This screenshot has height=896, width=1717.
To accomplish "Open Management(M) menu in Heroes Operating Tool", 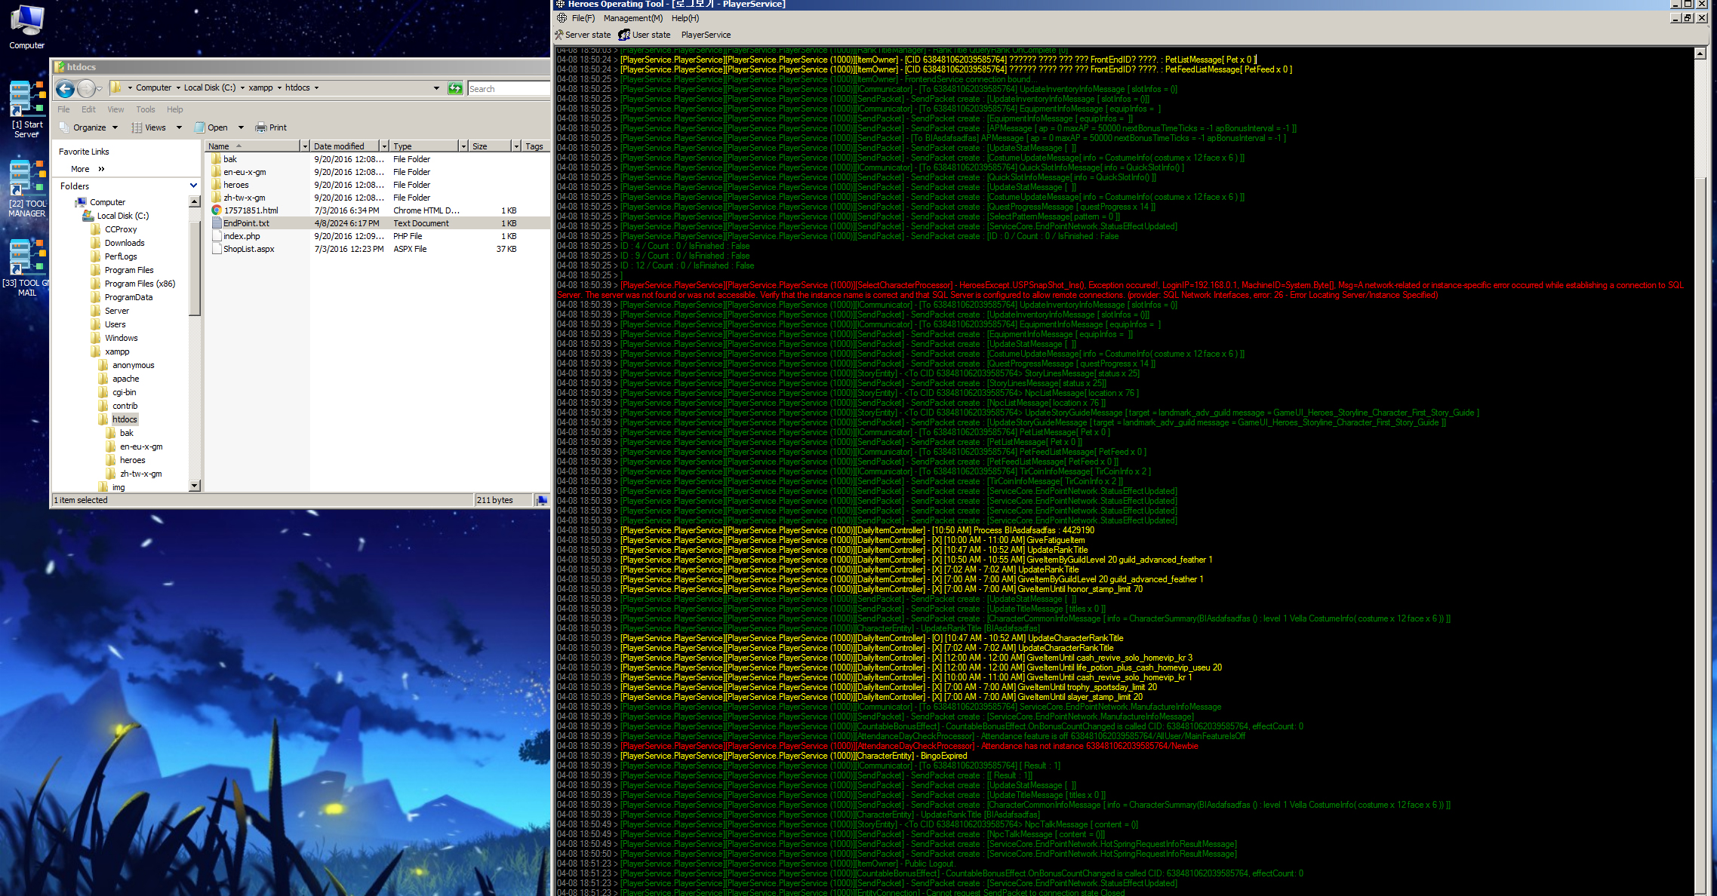I will click(x=632, y=18).
